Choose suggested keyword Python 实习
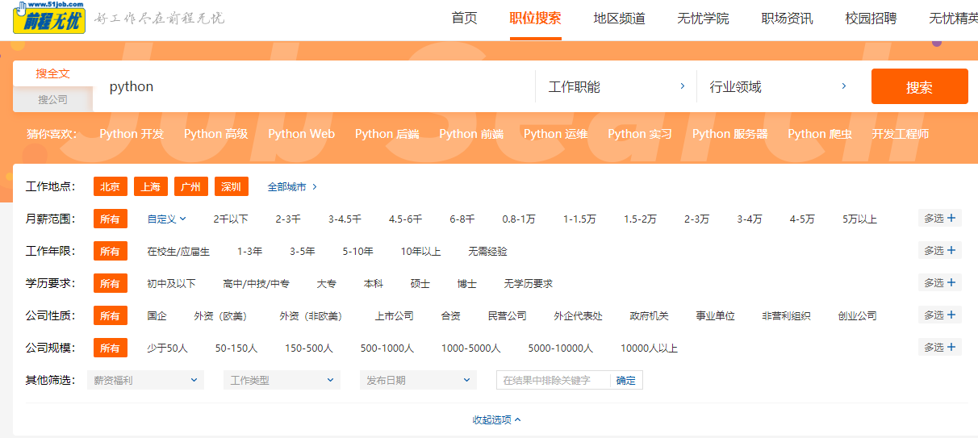The width and height of the screenshot is (978, 438). click(x=640, y=134)
